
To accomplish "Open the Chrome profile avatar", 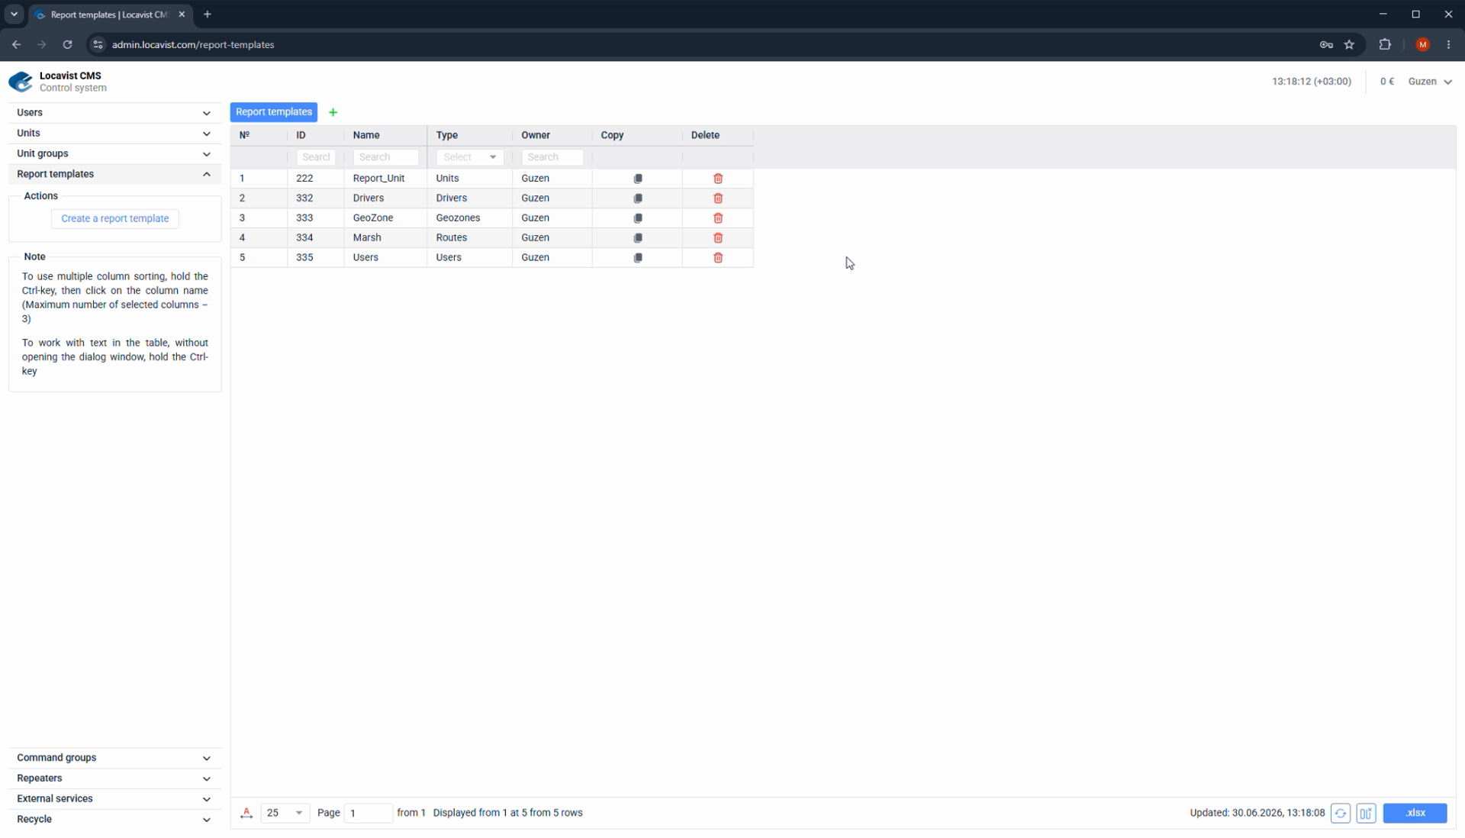I will pos(1422,45).
